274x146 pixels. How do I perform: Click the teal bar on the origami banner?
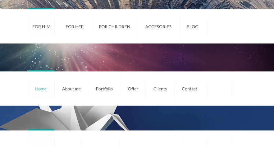(41, 130)
